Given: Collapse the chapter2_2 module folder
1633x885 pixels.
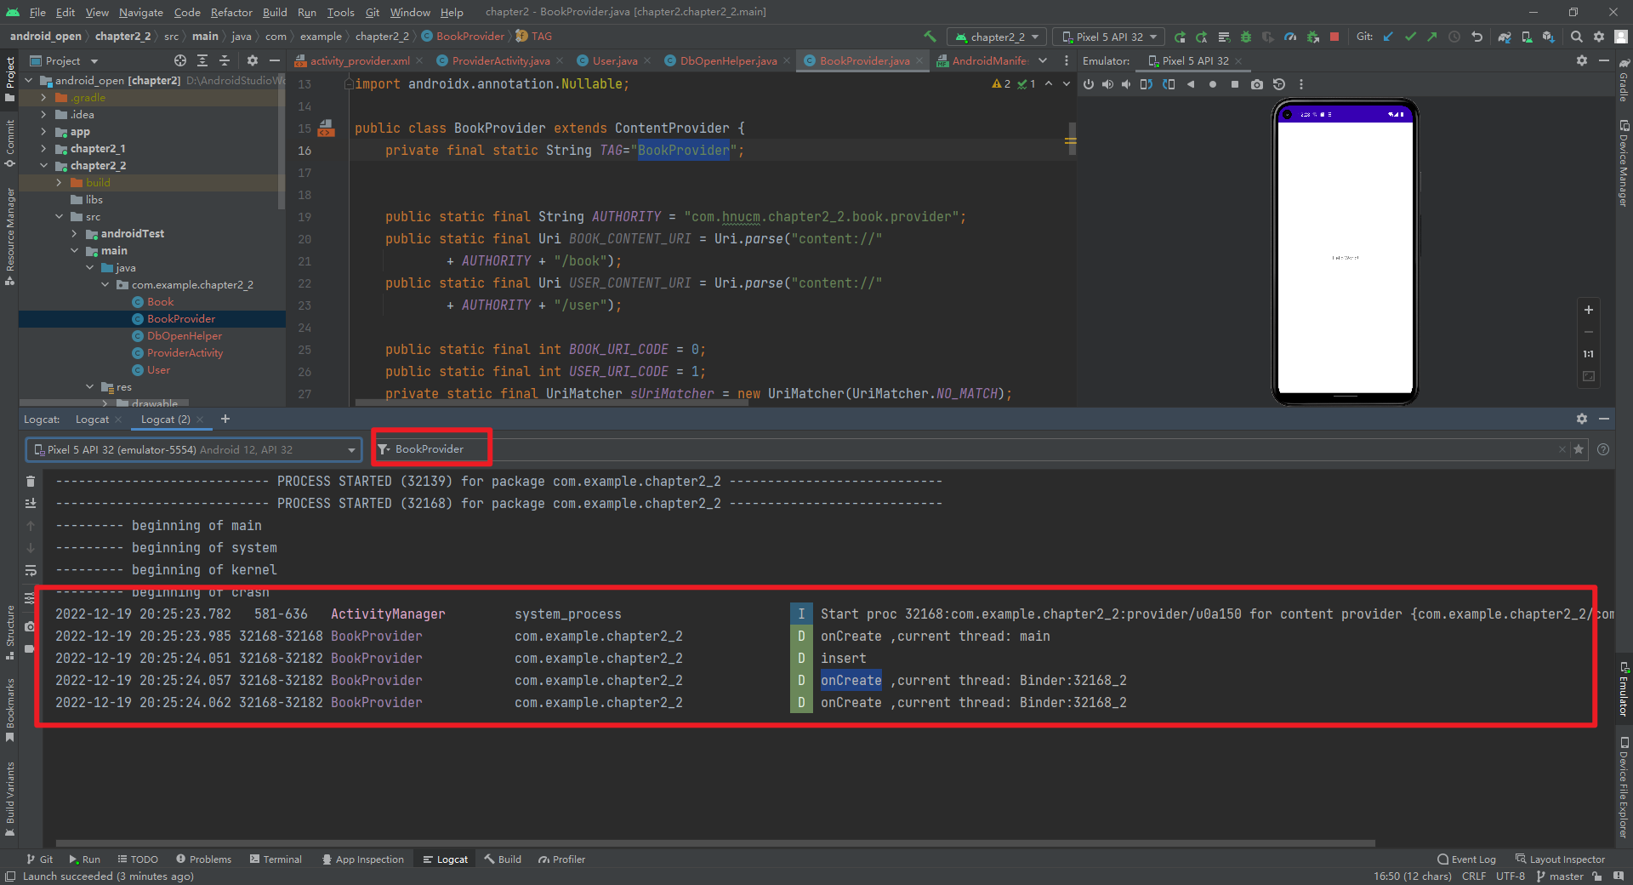Looking at the screenshot, I should click(43, 166).
